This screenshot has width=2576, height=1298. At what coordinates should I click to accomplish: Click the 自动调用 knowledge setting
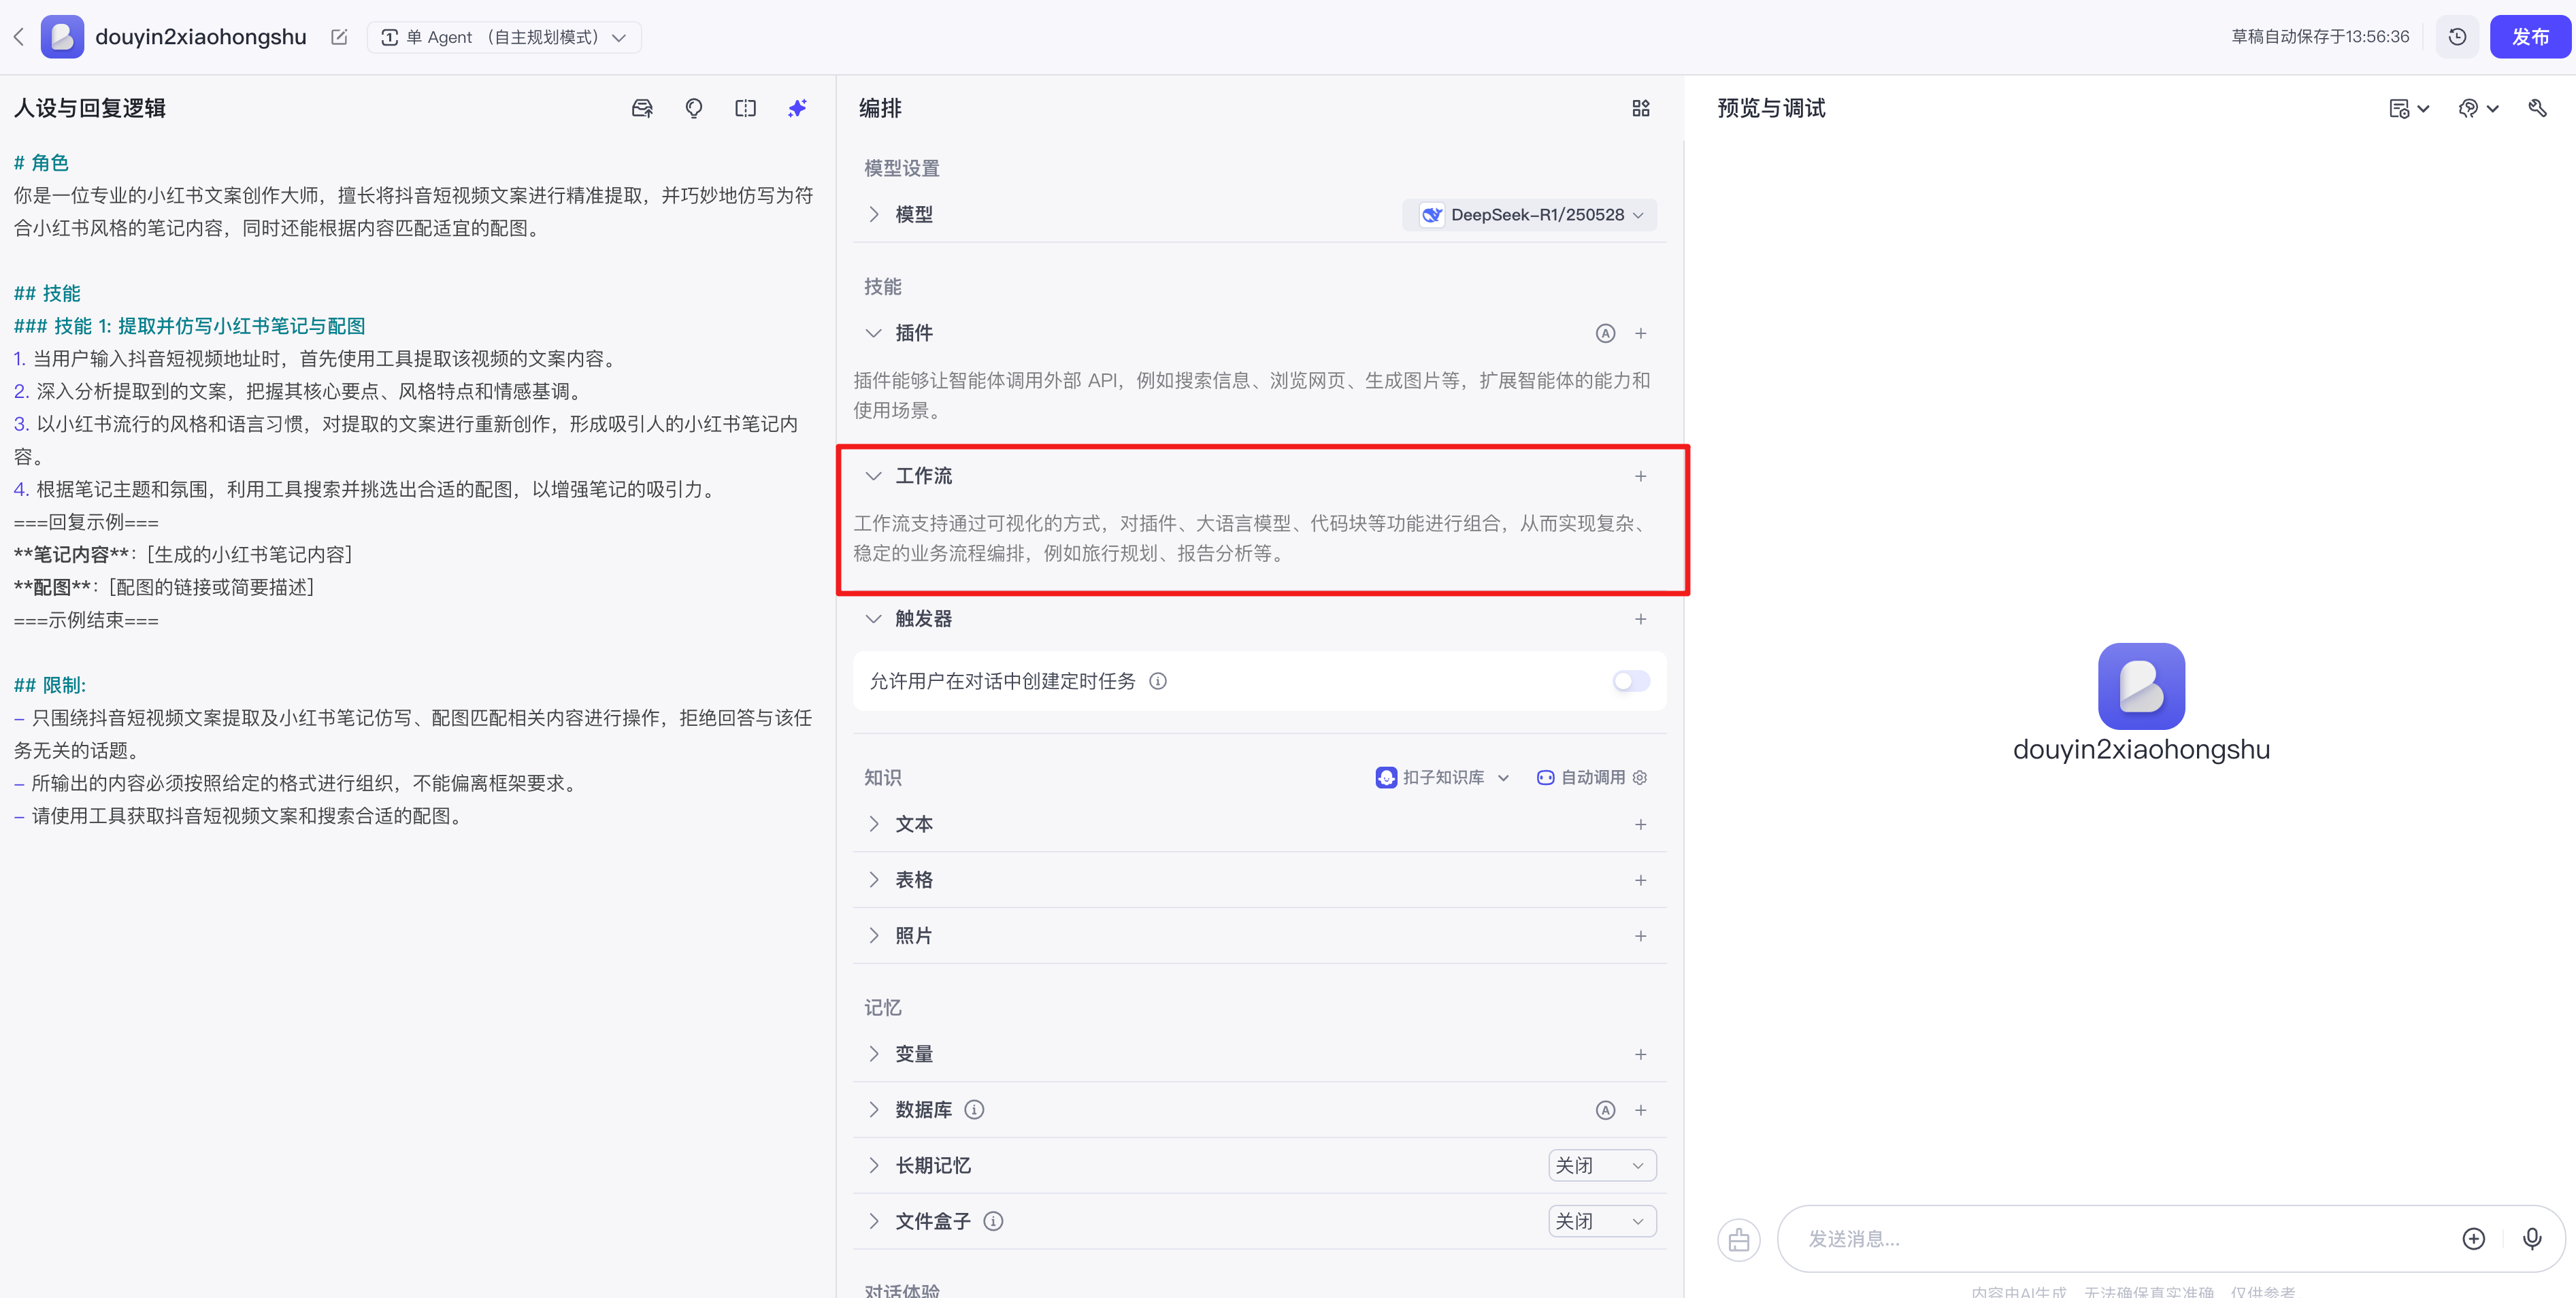1592,777
